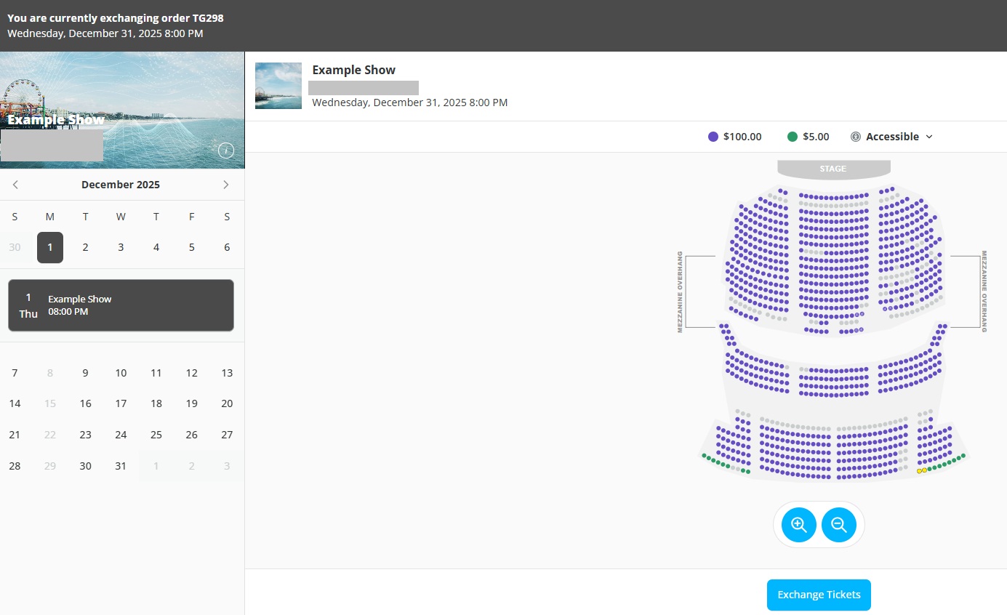
Task: Select December 4 on the calendar
Action: pyautogui.click(x=156, y=247)
